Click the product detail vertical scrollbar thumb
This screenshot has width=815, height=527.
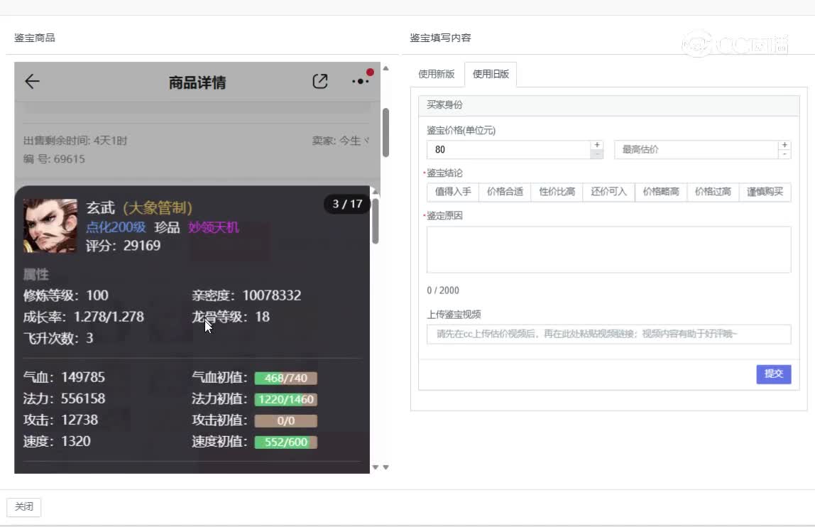coord(385,132)
